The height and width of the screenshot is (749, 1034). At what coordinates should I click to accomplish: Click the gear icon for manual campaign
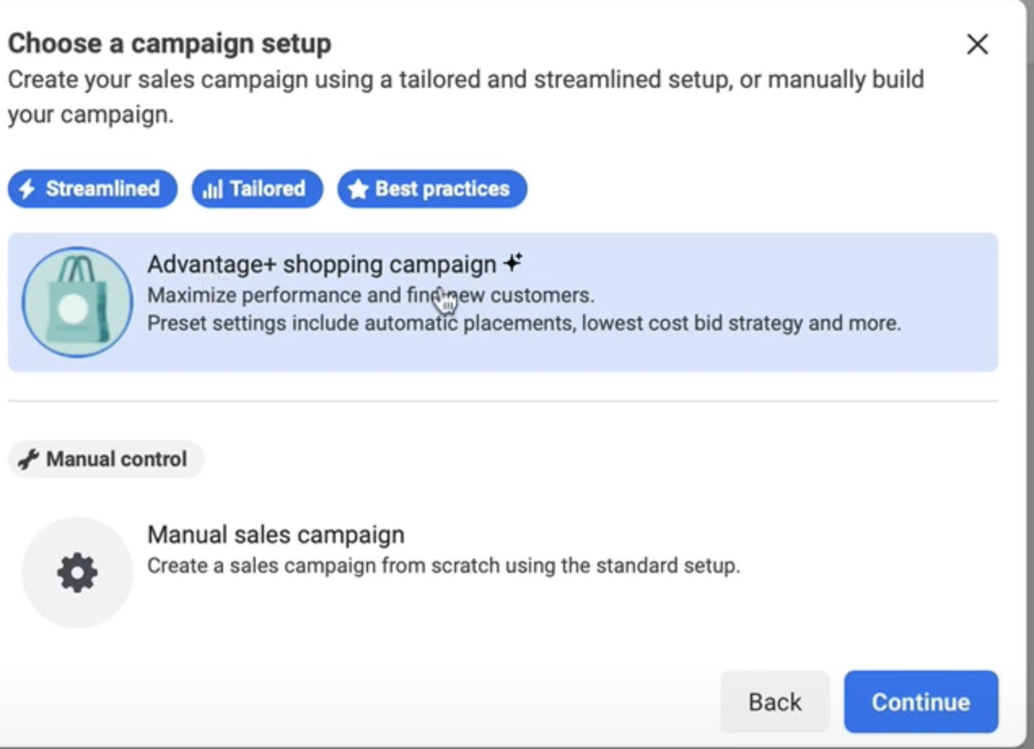tap(77, 573)
